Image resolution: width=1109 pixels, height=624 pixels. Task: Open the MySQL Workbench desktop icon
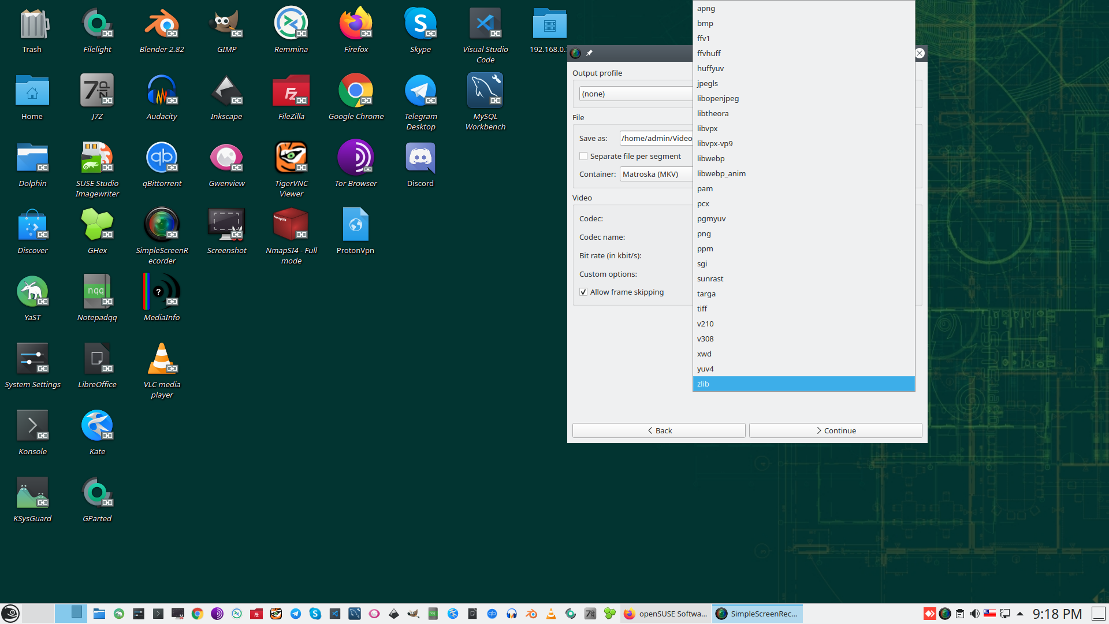(x=485, y=91)
